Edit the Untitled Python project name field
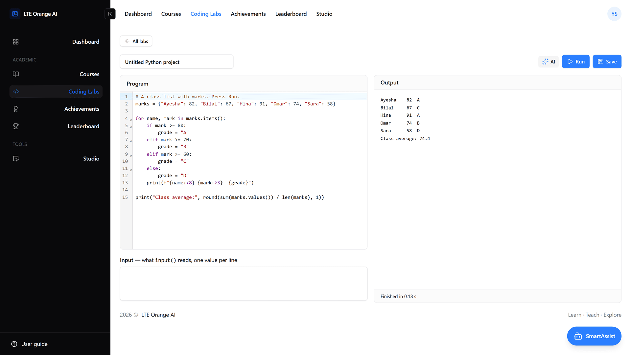The image size is (631, 355). coord(176,62)
